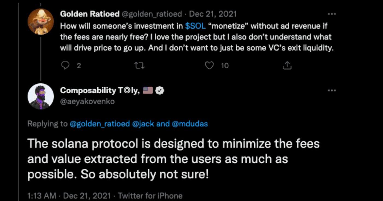
Task: Click the @golden_ratioed handle beside the display name
Action: coord(152,14)
